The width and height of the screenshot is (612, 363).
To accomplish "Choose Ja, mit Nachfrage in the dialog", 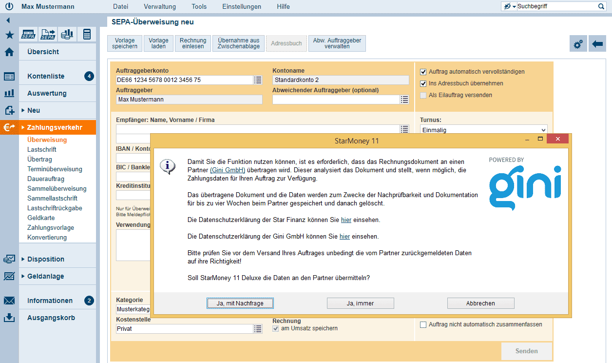I will tap(240, 303).
